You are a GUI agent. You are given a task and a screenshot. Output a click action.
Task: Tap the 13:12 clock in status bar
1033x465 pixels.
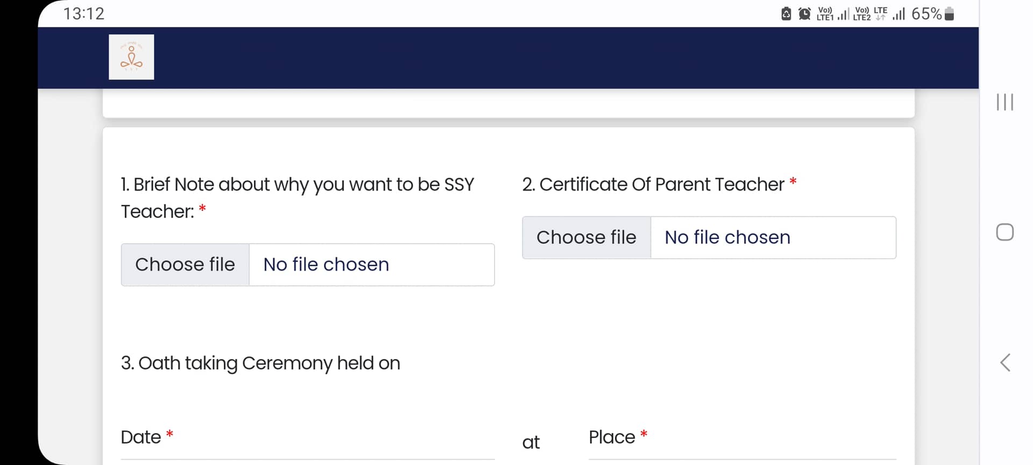(x=84, y=13)
